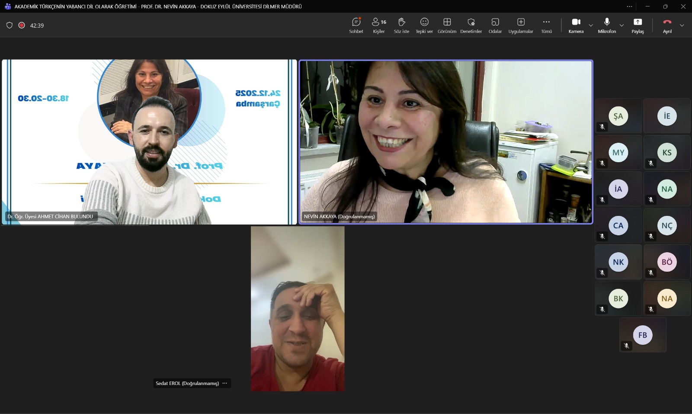This screenshot has height=414, width=692.
Task: Raise hand with Söz iste
Action: pos(401,26)
